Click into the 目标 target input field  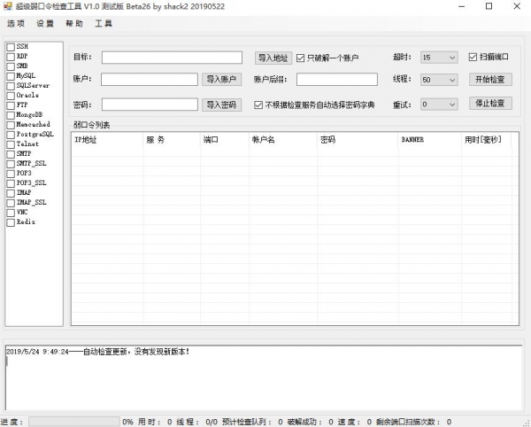coord(172,58)
